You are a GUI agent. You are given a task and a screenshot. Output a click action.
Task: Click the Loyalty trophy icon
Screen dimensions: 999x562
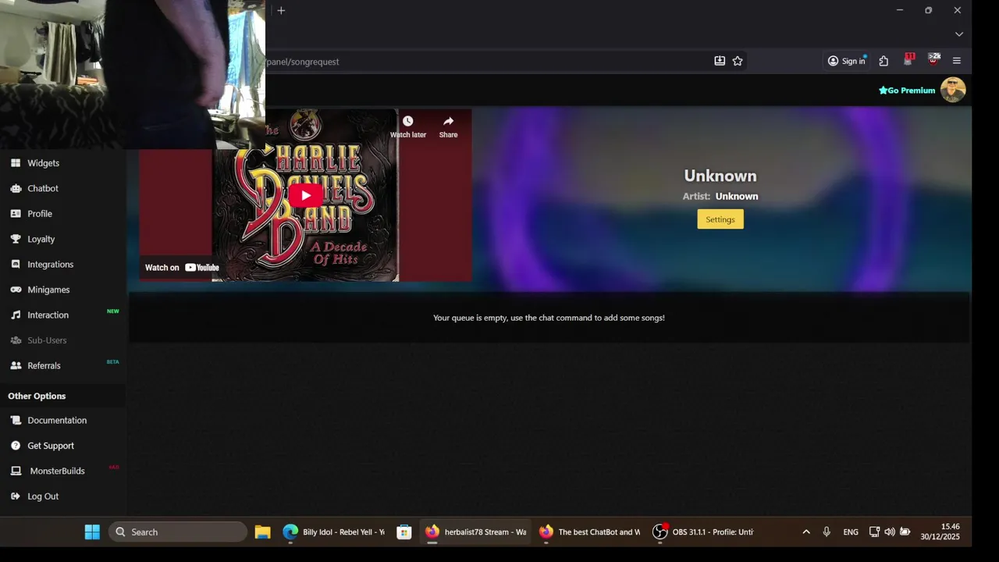pyautogui.click(x=16, y=239)
